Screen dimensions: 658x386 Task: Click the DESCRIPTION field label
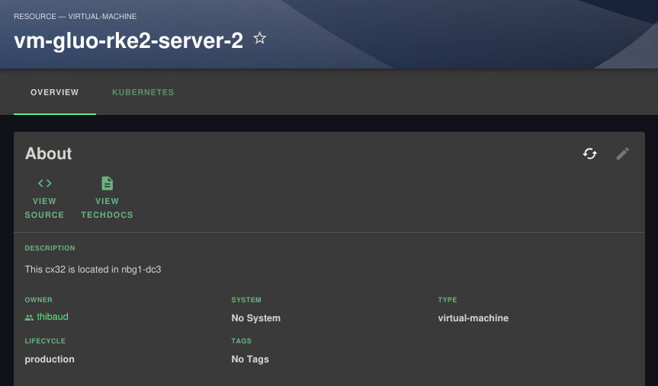(50, 248)
